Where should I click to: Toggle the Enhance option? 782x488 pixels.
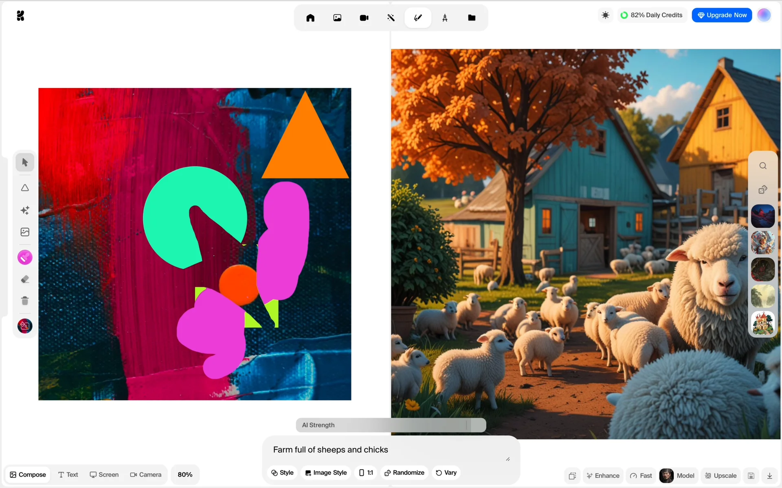coord(603,475)
